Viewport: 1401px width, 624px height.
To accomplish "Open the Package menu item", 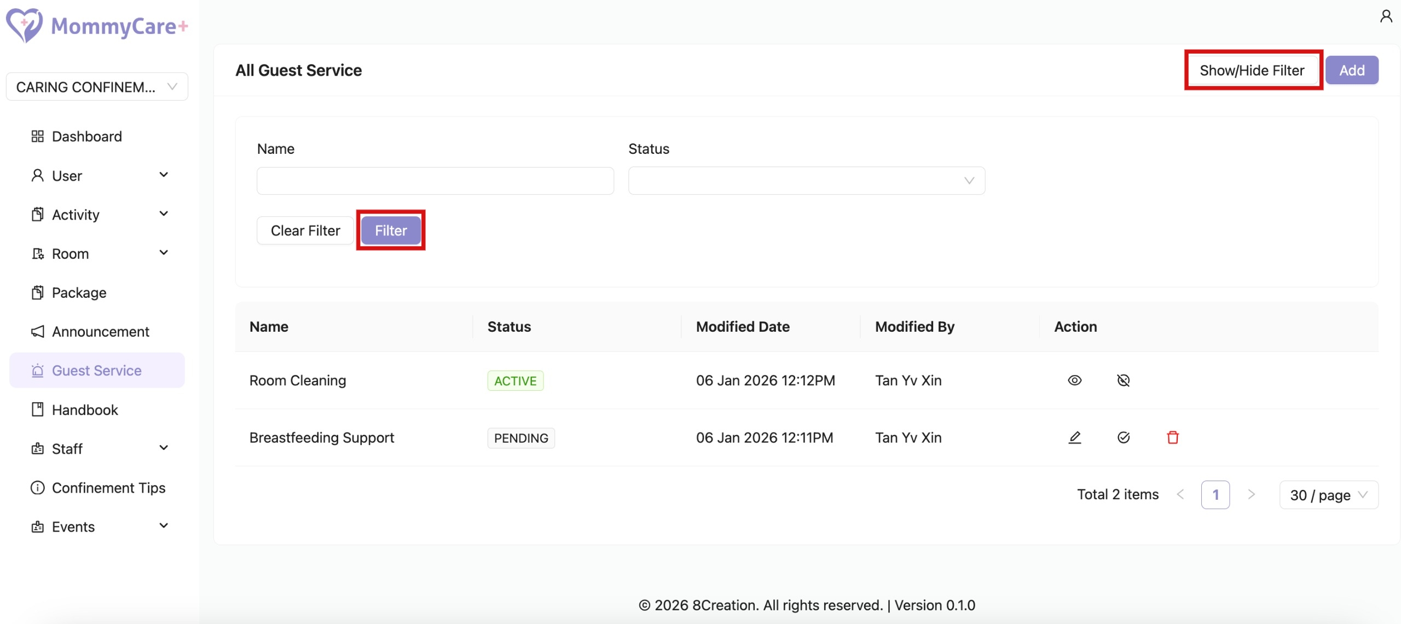I will click(x=79, y=293).
